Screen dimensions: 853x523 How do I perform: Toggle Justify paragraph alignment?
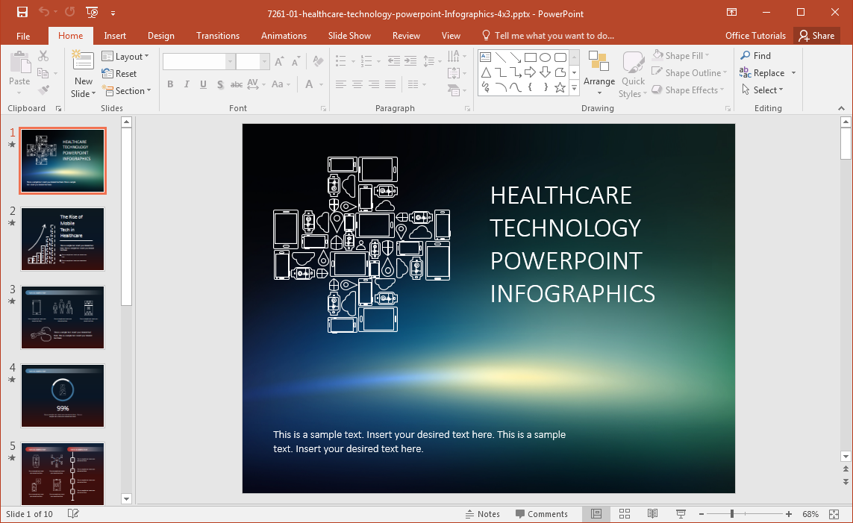coord(390,84)
